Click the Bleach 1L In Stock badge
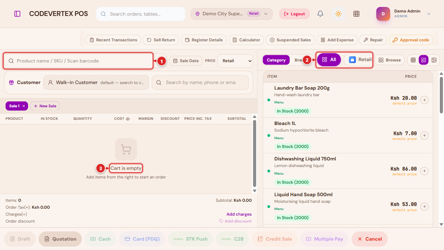This screenshot has height=250, width=444. [293, 147]
